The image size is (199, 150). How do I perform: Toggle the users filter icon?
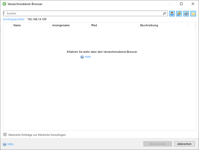[172, 14]
